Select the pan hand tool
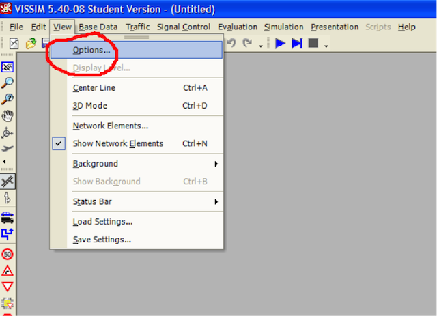 [8, 115]
